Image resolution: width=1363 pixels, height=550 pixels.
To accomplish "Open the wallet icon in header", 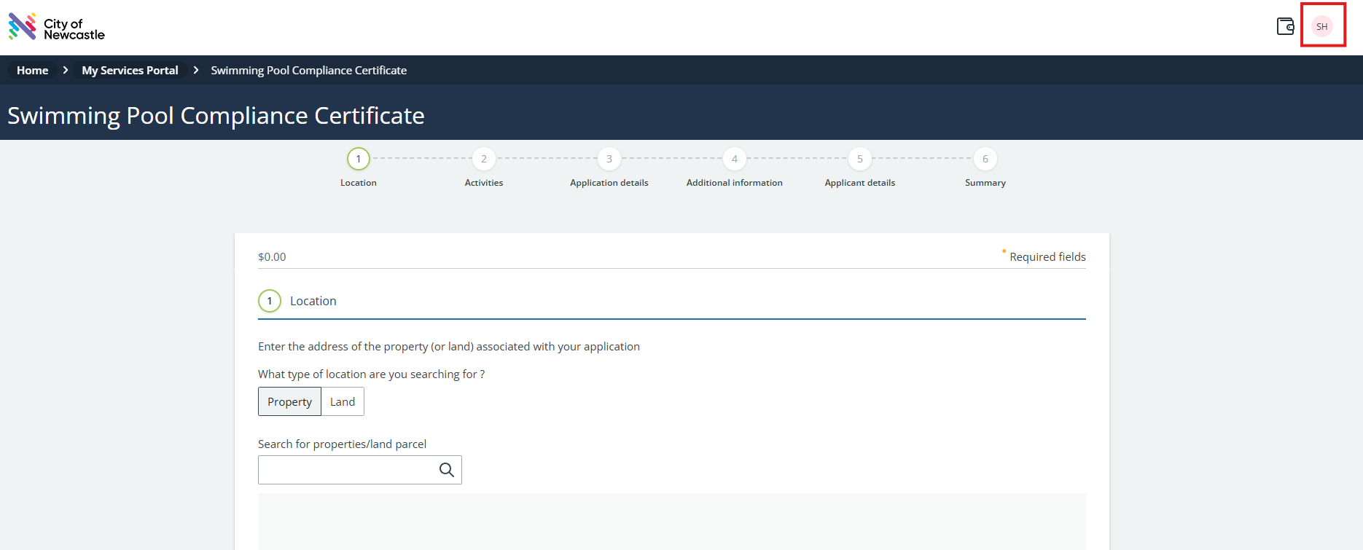I will (1285, 27).
